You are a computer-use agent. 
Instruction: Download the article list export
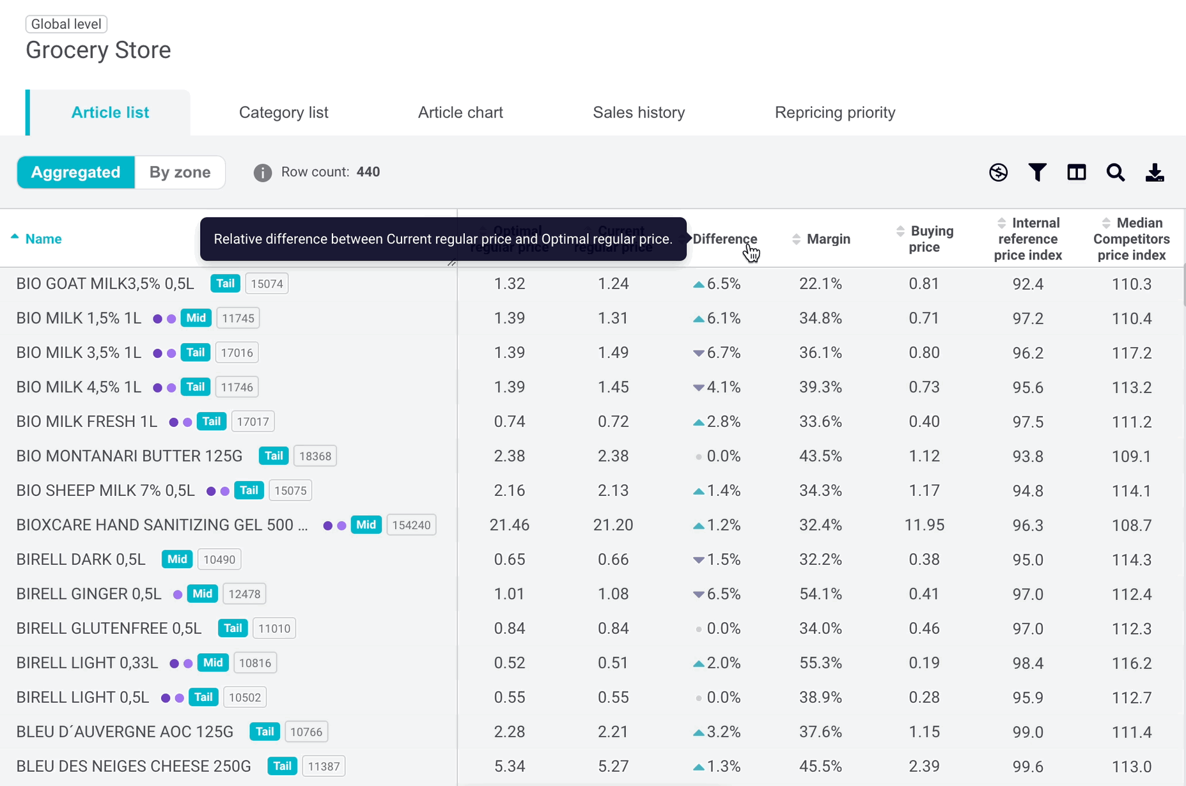(x=1155, y=173)
